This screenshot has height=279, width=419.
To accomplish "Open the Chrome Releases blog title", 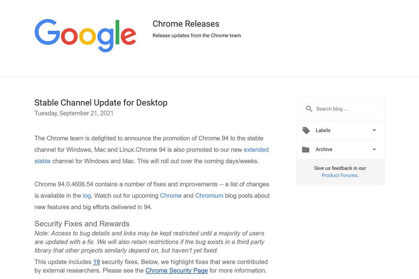I will point(186,24).
